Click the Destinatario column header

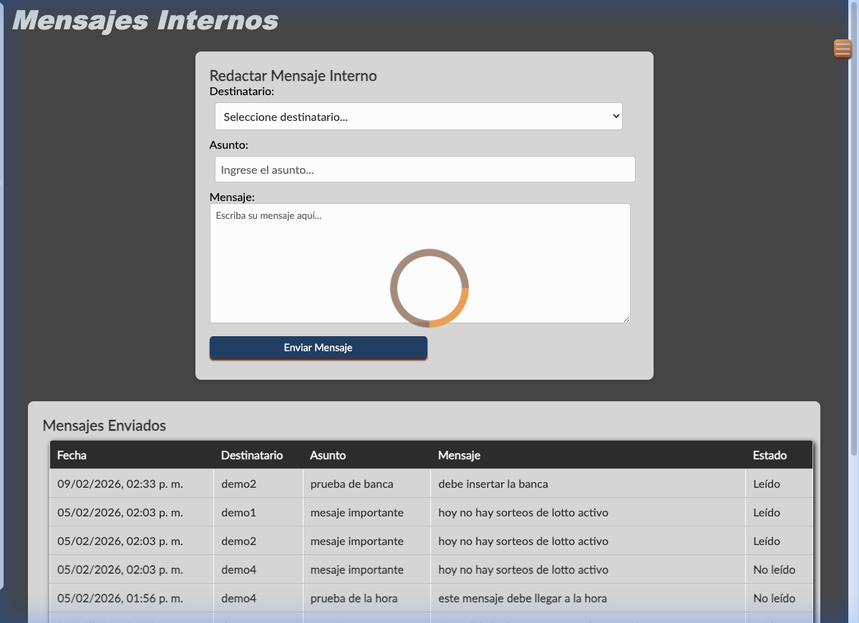252,455
